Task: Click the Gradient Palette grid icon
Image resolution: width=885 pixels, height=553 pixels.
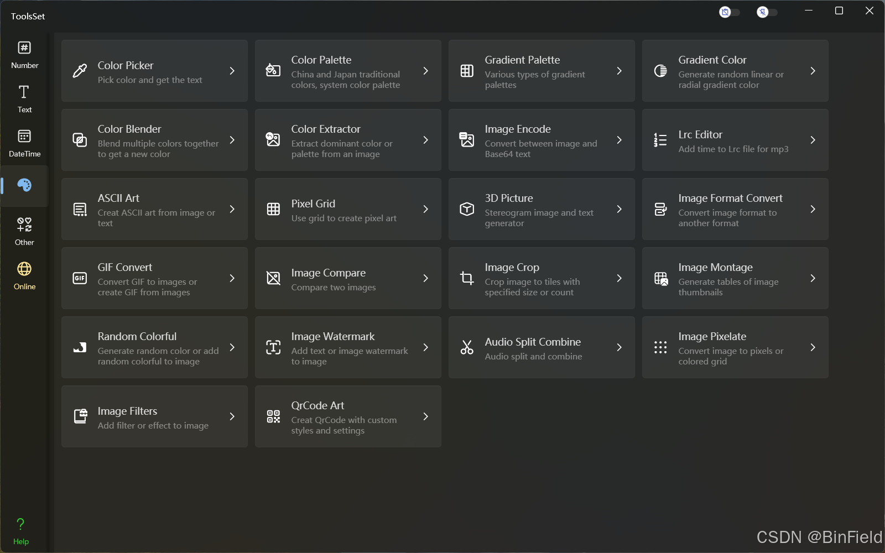Action: [x=467, y=71]
